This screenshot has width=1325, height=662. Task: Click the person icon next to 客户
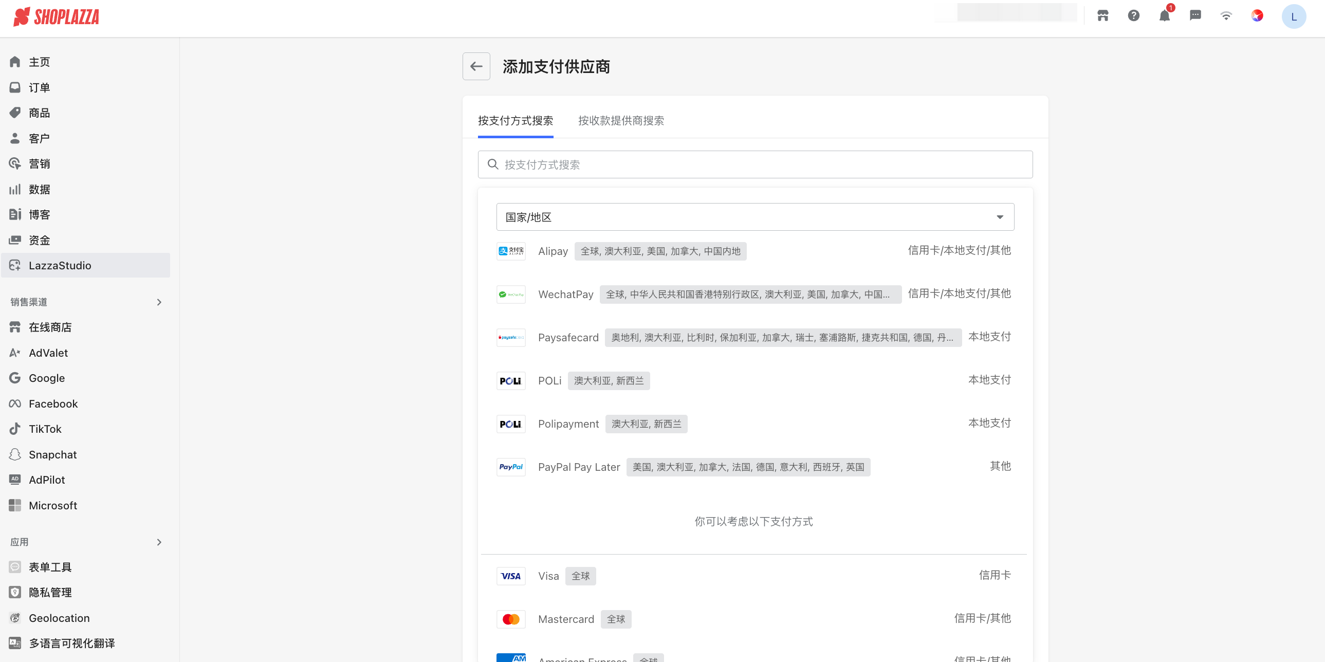pos(15,138)
